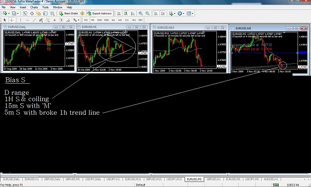Click the Indicators list add icon
311x187 pixels.
pos(171,13)
